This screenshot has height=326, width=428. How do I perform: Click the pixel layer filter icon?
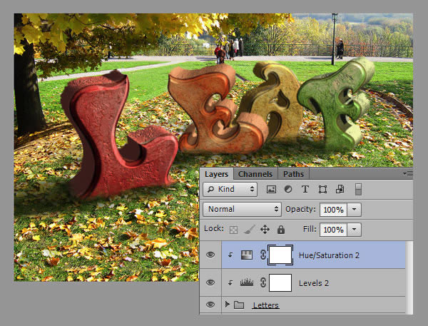(271, 190)
